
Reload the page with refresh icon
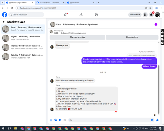[x=12, y=8]
